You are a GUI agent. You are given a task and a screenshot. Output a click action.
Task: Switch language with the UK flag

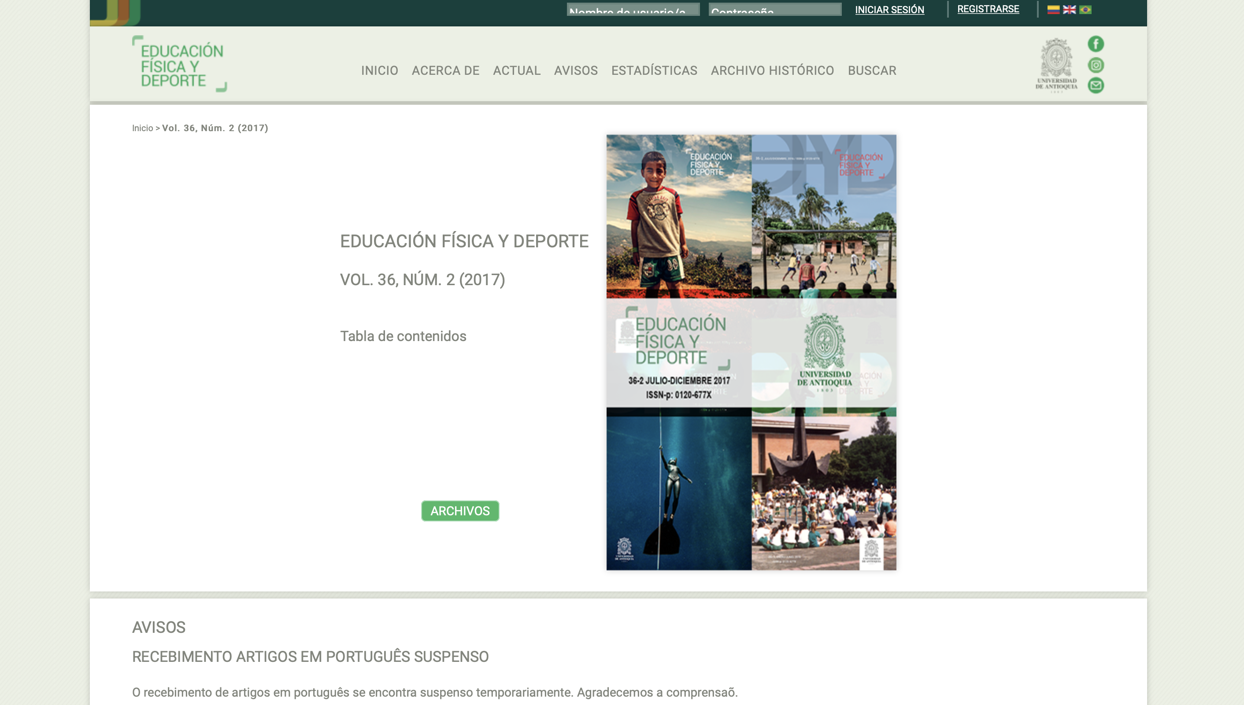pyautogui.click(x=1069, y=10)
